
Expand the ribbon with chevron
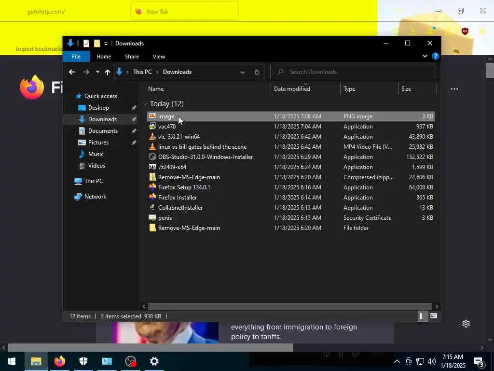[425, 56]
